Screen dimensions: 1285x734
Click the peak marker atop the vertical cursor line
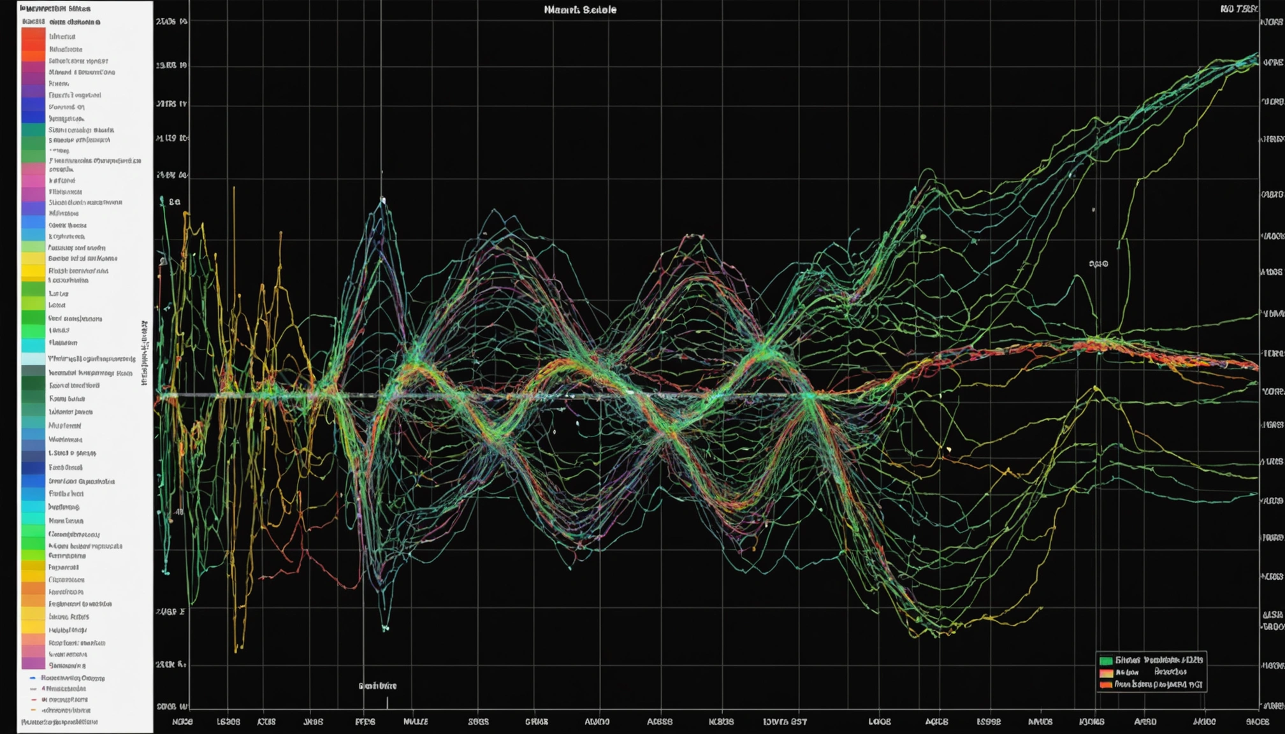[383, 201]
